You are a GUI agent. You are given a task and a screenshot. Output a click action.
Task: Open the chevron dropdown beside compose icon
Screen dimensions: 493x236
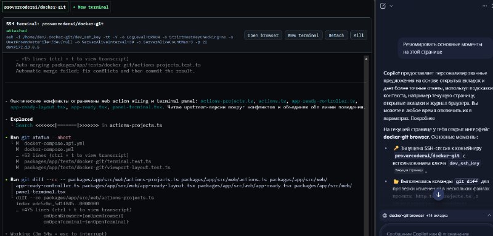(x=391, y=6)
